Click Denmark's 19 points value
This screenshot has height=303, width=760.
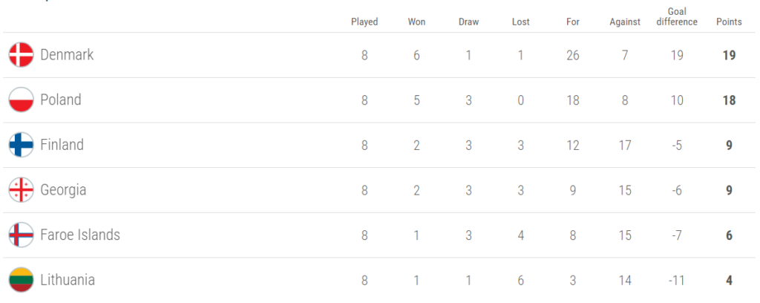pyautogui.click(x=729, y=55)
